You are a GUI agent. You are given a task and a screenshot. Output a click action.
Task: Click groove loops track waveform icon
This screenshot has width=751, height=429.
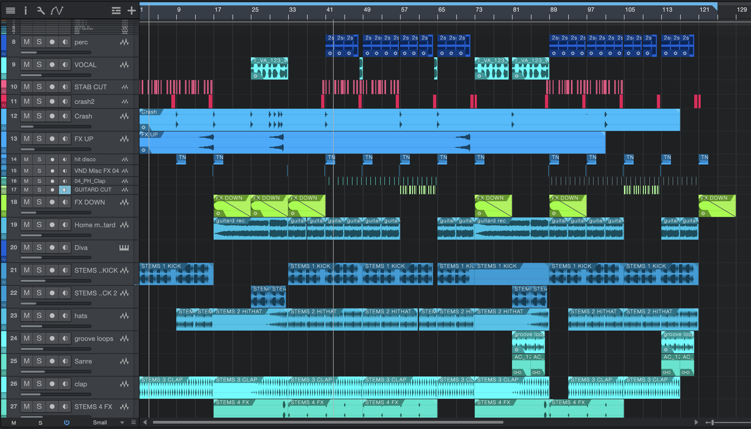point(125,338)
